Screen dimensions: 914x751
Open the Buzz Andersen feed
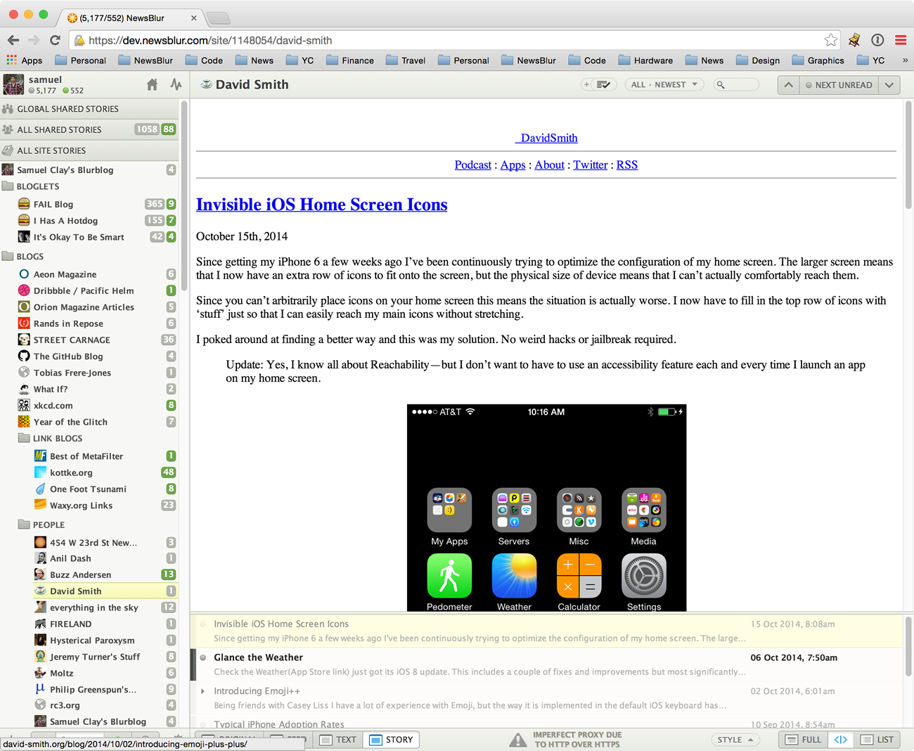pos(89,575)
